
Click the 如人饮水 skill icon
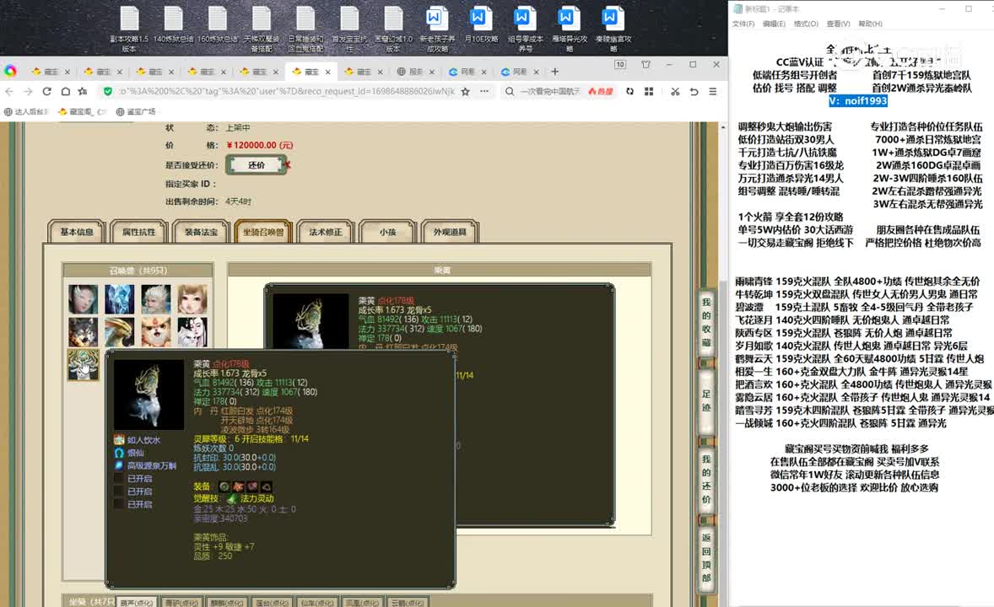pyautogui.click(x=118, y=440)
